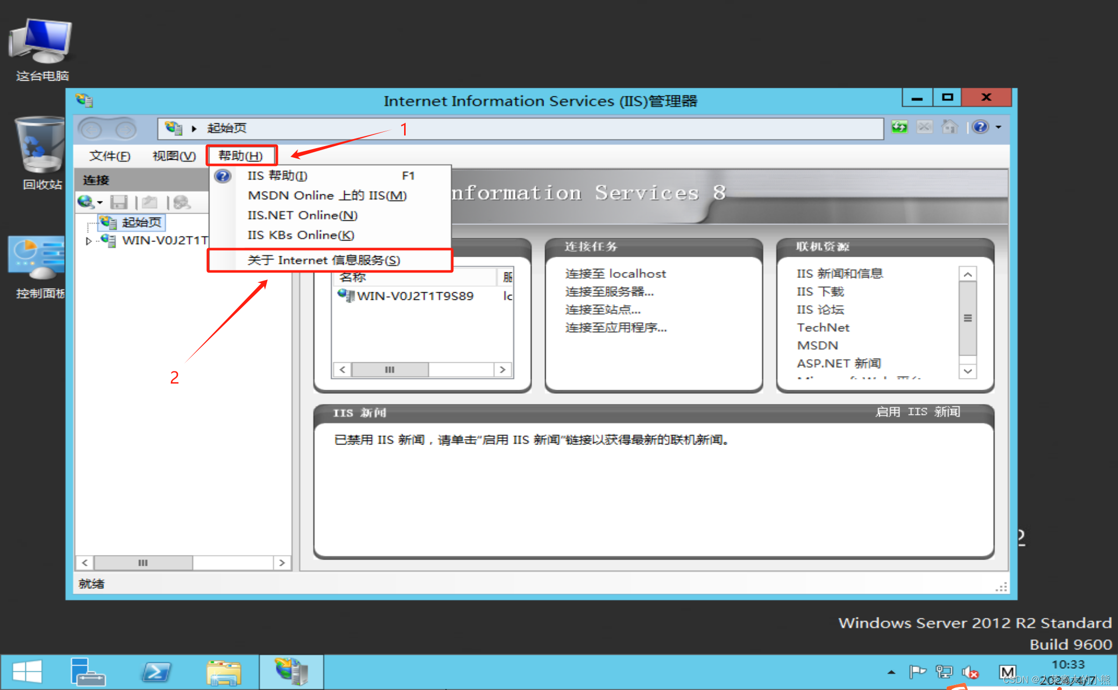Open Server Manager from the taskbar
This screenshot has width=1118, height=690.
(87, 672)
